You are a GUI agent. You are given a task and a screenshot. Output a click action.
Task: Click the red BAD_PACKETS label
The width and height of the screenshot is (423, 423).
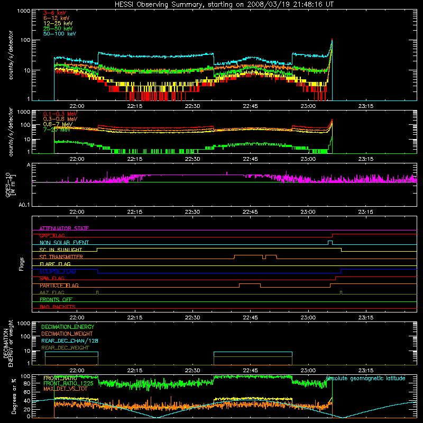[x=58, y=307]
